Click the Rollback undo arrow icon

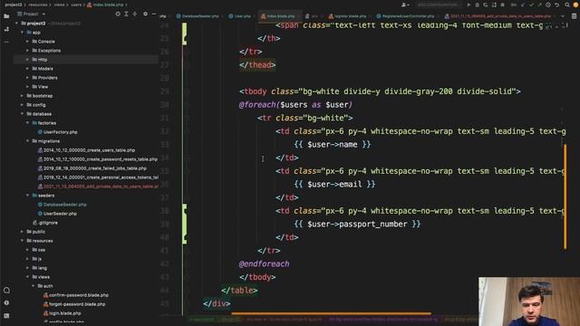point(556,5)
